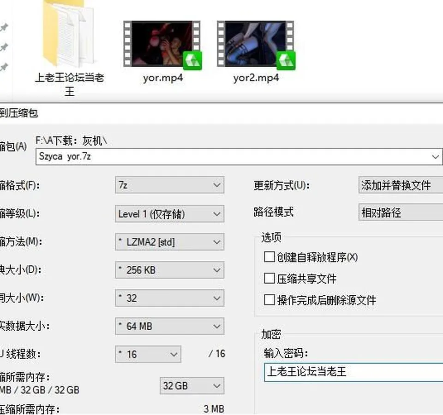Open the CPU threads dropdown showing 16

[x=148, y=354]
